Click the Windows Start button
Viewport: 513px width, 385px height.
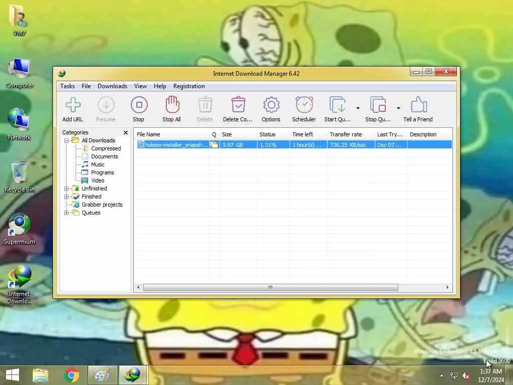(13, 375)
